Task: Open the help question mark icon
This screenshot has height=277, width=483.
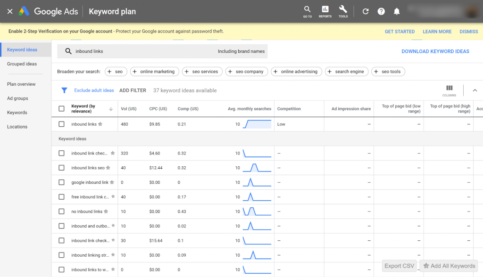Action: [381, 12]
